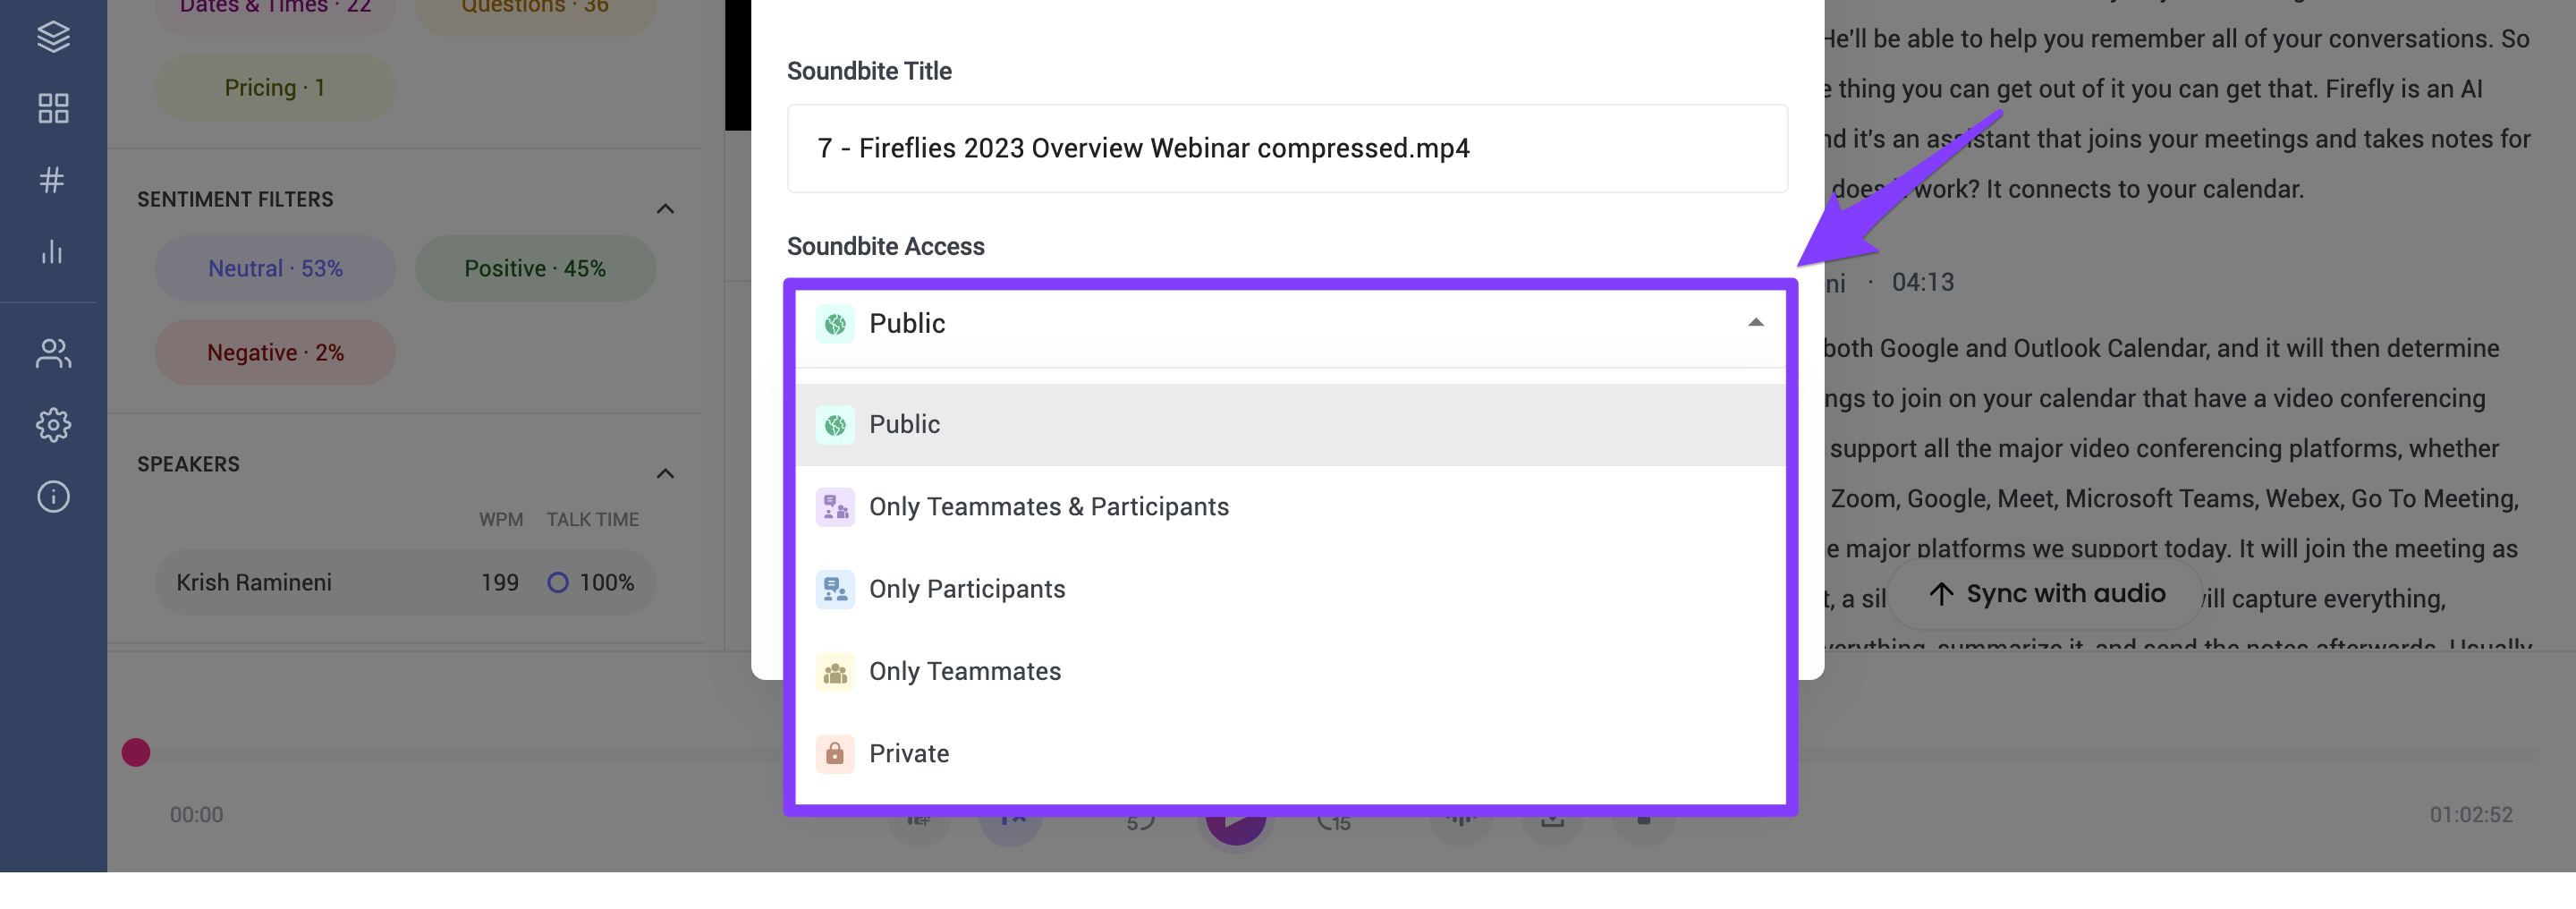
Task: Click the Private lock icon
Action: (834, 753)
